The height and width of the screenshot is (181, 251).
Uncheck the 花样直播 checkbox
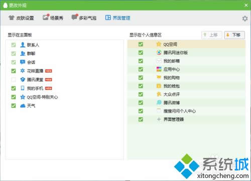(14, 71)
